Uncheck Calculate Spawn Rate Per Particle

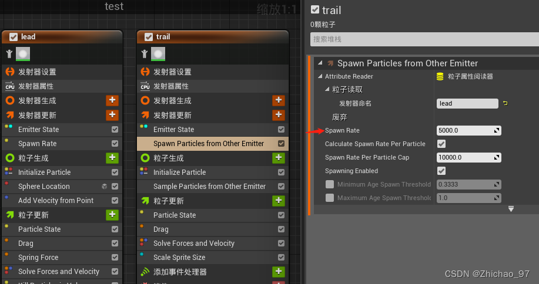point(441,144)
